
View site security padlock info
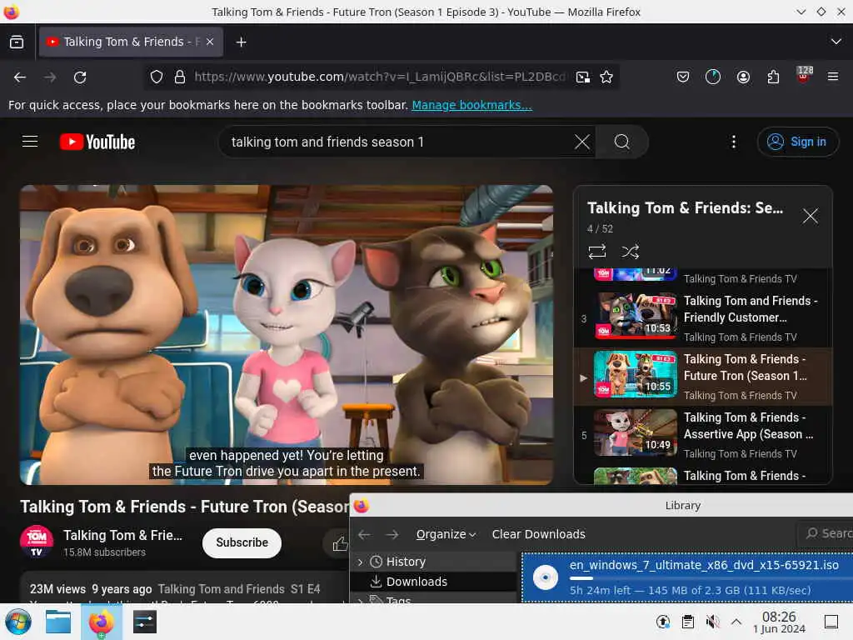click(180, 77)
